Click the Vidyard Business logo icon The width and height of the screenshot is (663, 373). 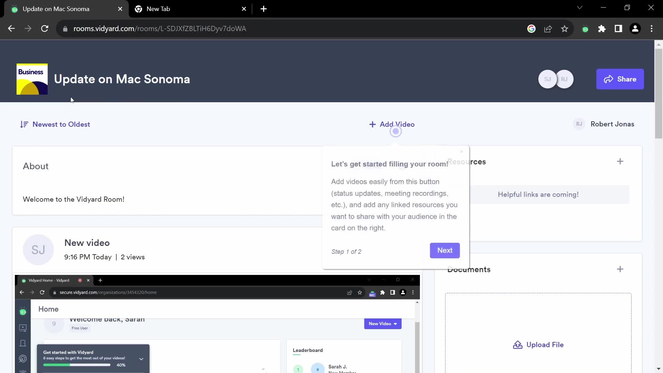coord(31,79)
